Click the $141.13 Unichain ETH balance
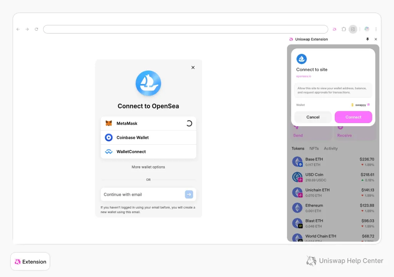This screenshot has height=277, width=394. click(x=367, y=190)
